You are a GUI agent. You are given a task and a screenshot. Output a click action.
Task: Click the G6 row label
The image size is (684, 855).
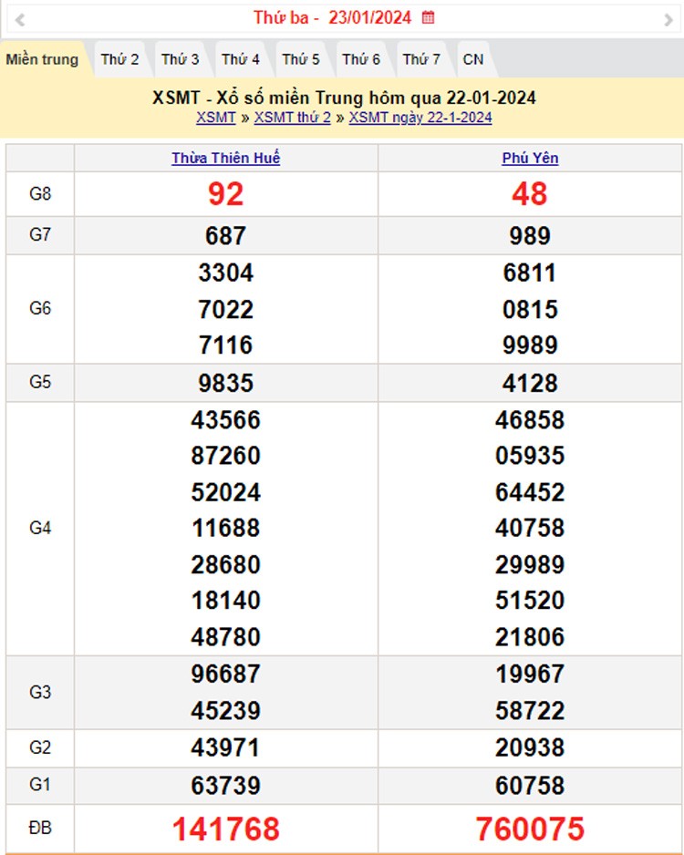click(x=40, y=308)
